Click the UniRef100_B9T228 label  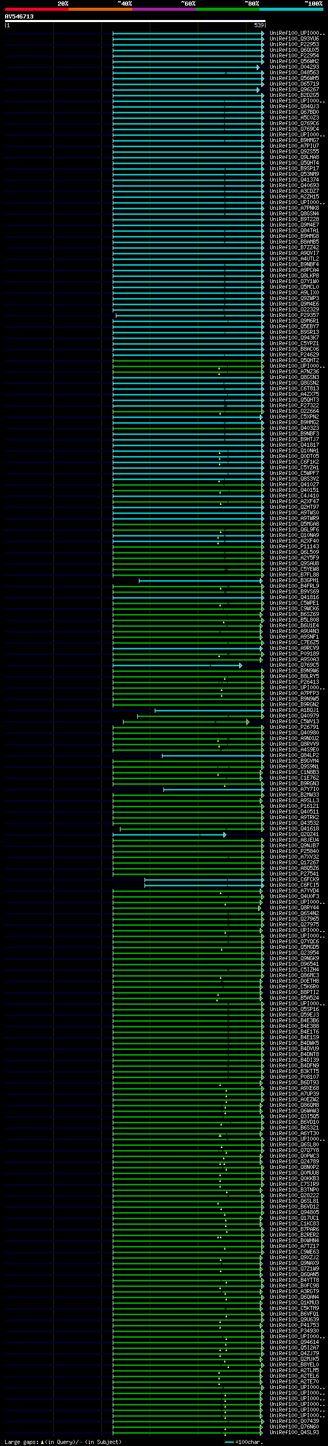click(294, 219)
